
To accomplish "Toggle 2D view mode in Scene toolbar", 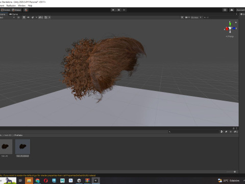I will click(x=18, y=17).
